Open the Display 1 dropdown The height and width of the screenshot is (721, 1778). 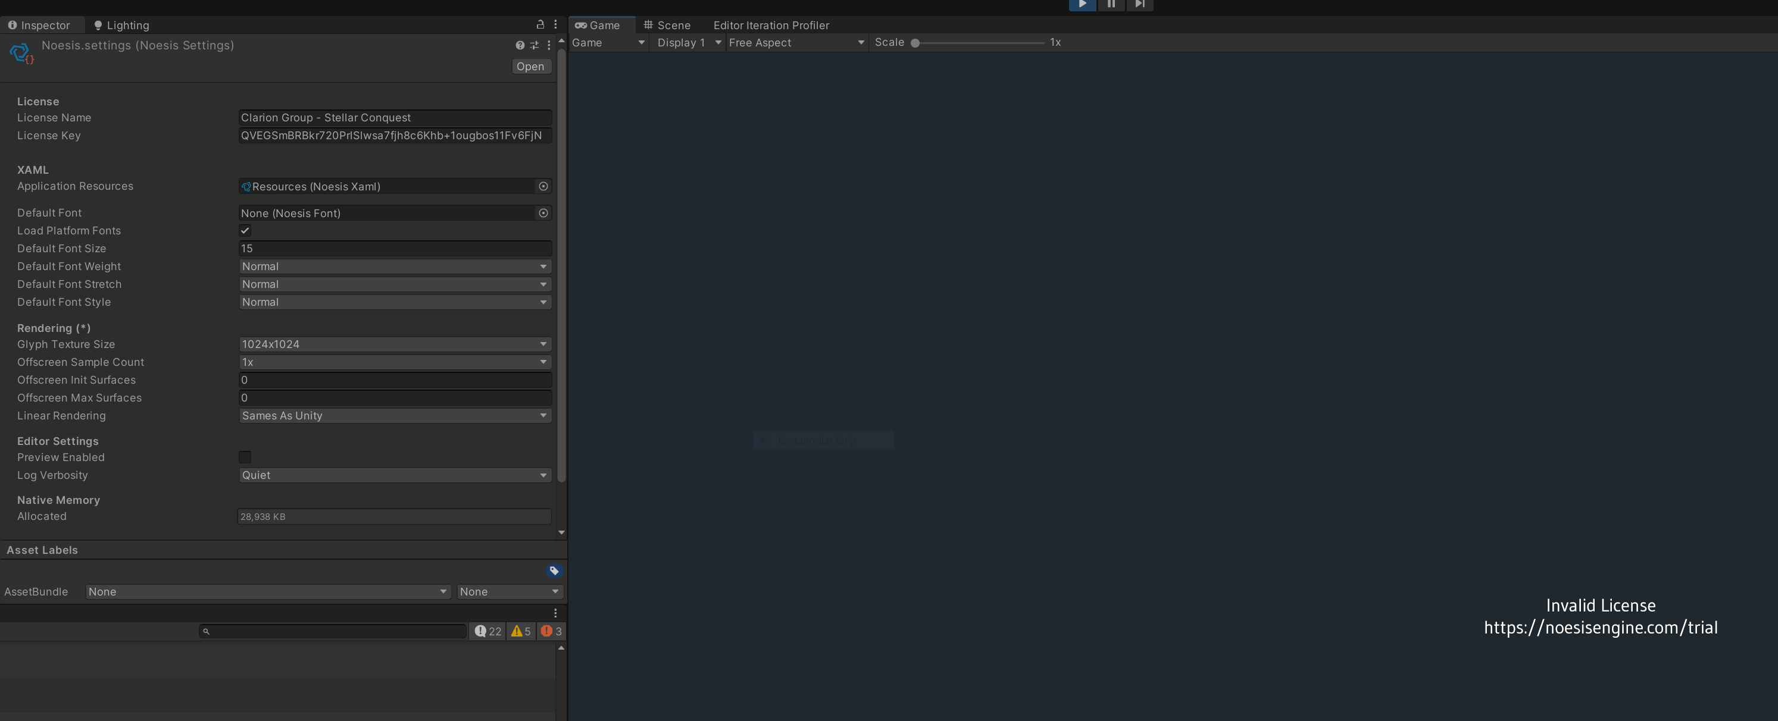coord(689,43)
